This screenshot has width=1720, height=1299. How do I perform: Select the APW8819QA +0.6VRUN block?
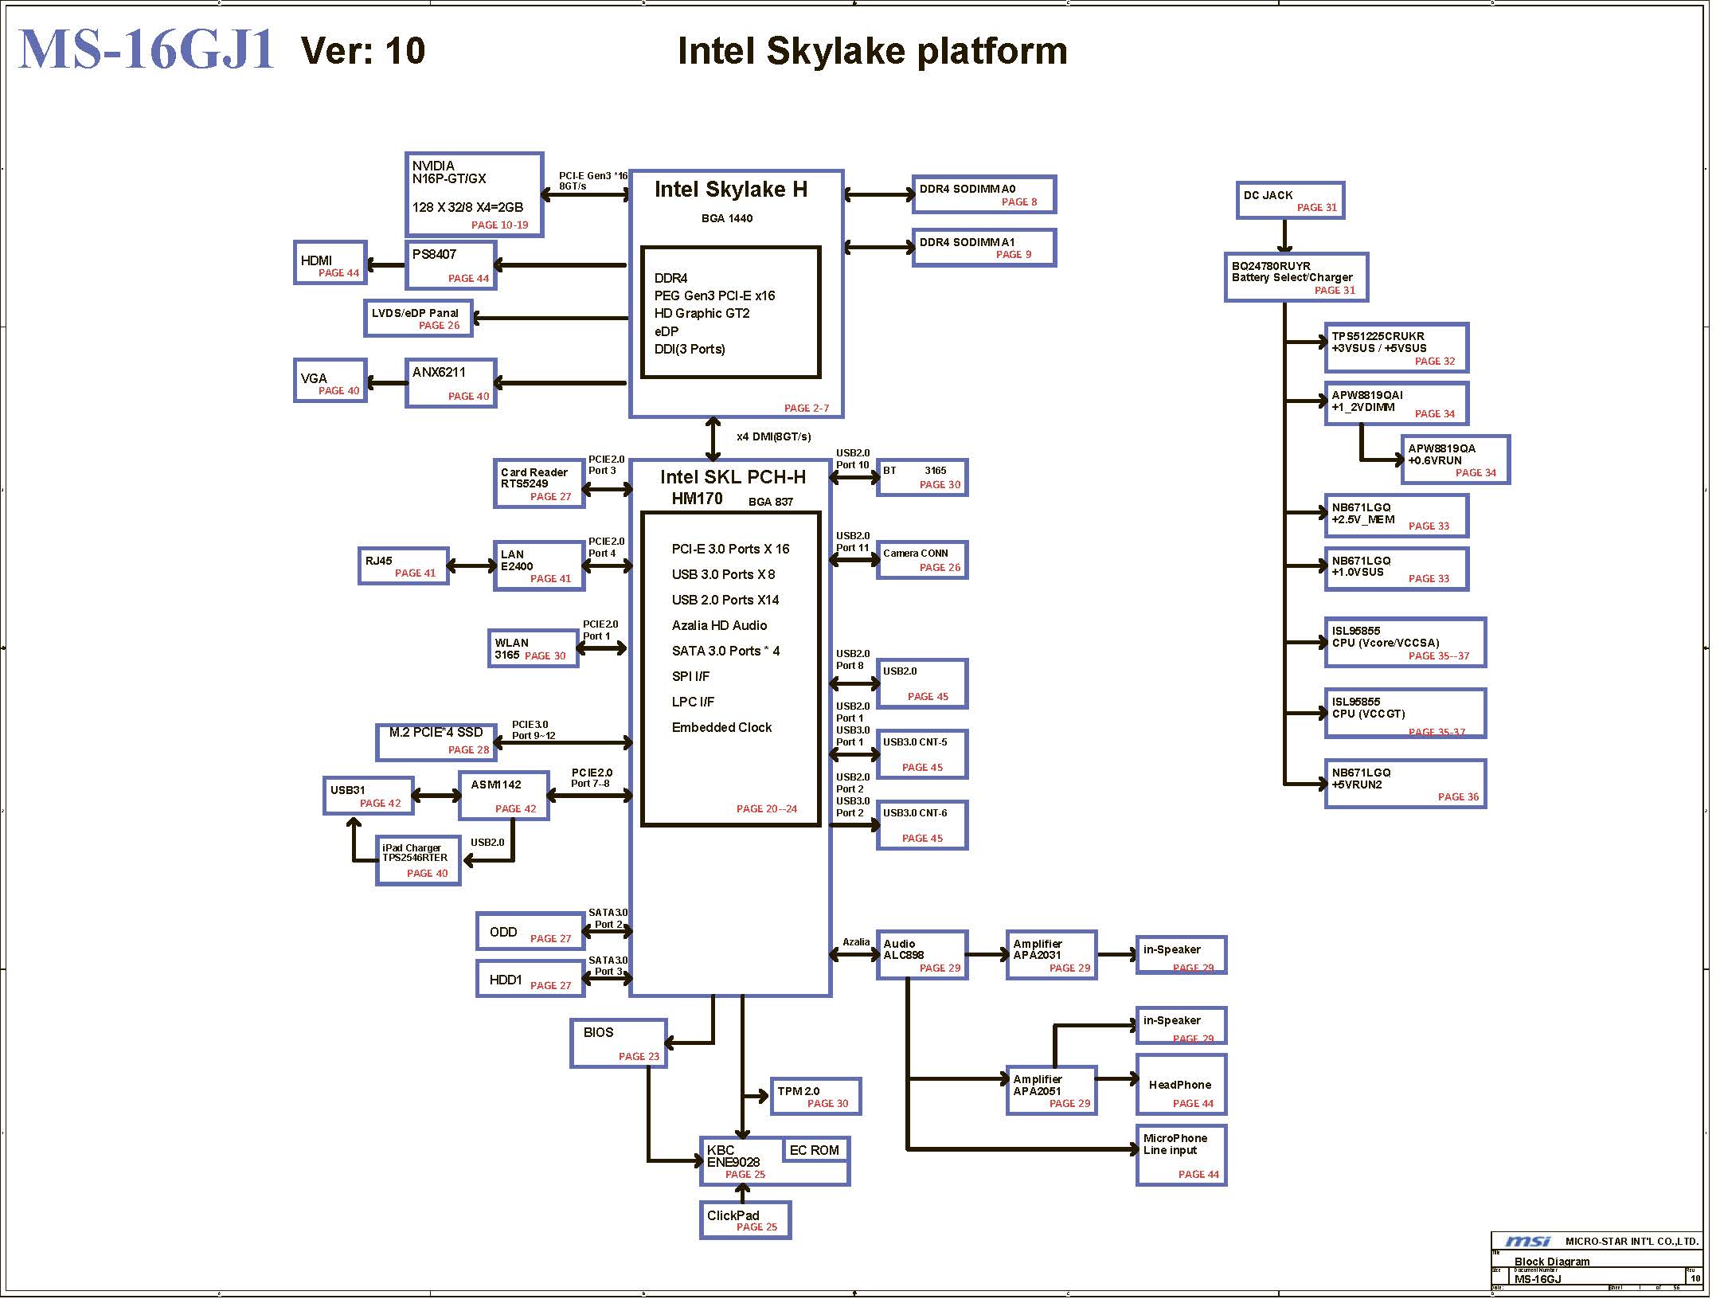tap(1456, 460)
